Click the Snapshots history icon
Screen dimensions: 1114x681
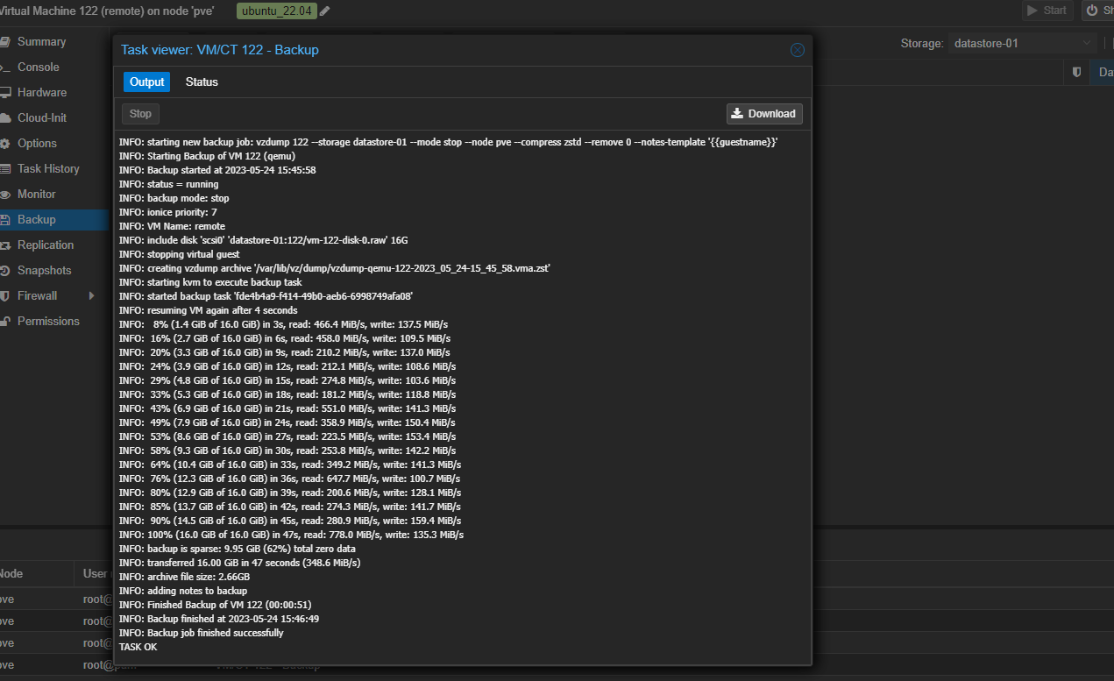point(5,271)
